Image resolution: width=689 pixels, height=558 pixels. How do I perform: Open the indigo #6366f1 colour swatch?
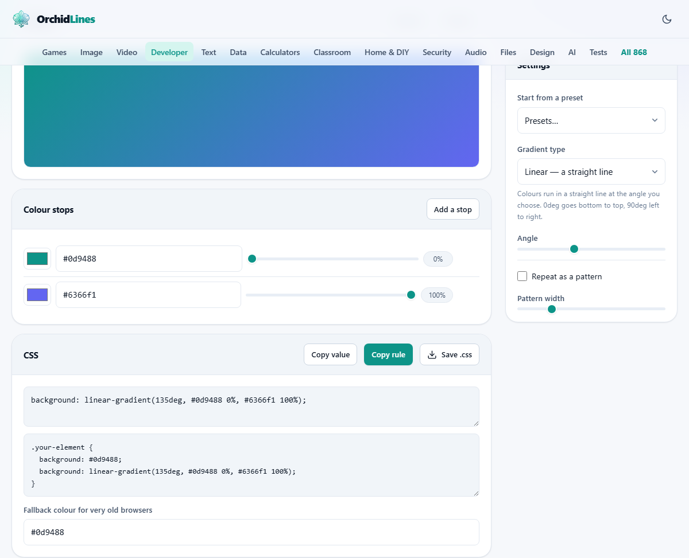tap(37, 295)
